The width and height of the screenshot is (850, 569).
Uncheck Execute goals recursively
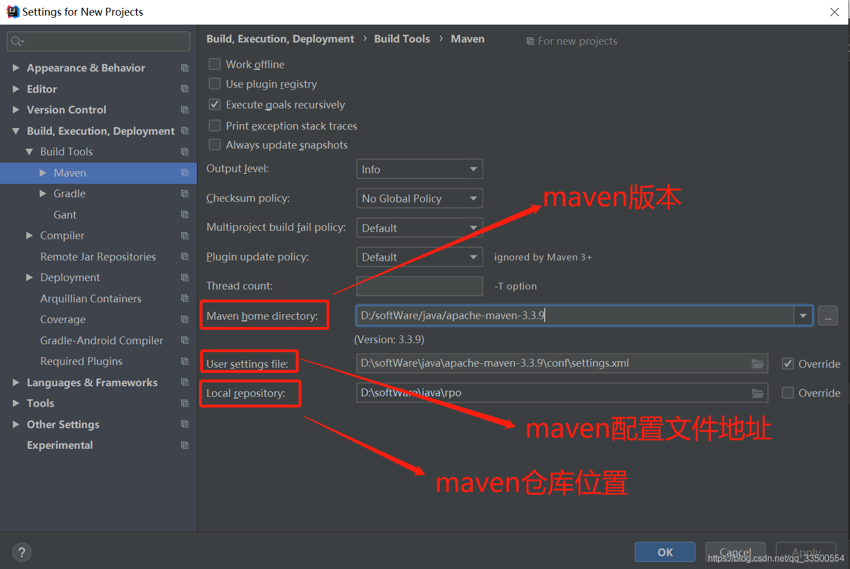(215, 105)
